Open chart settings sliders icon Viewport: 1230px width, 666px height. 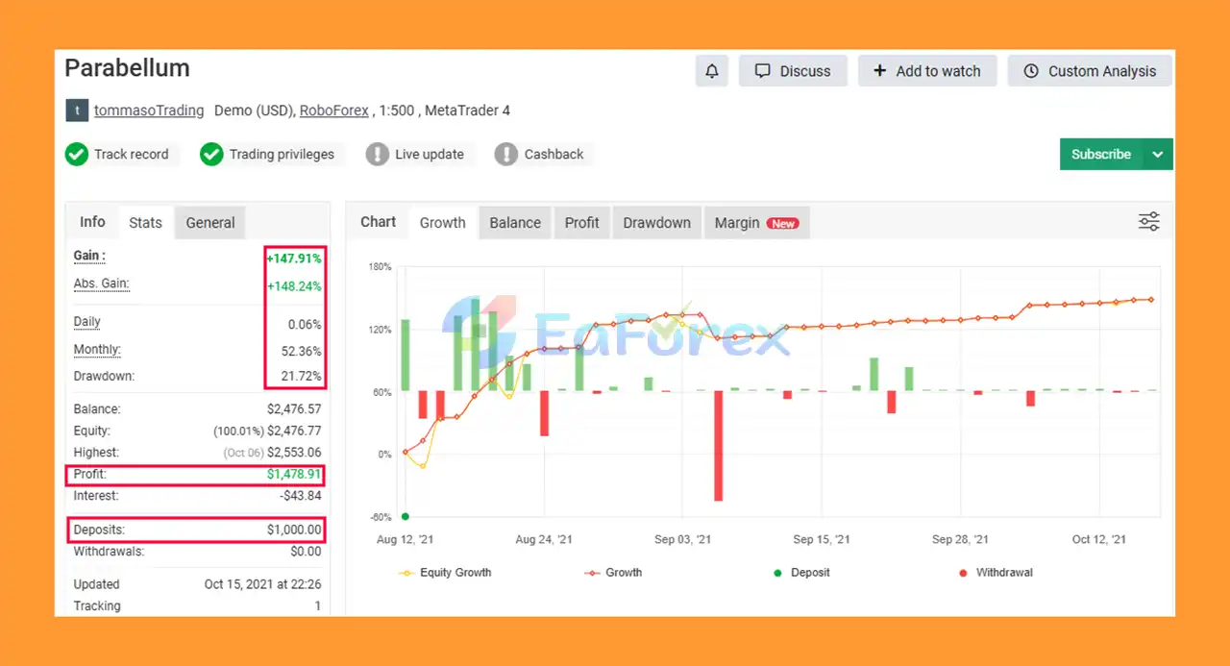1149,222
